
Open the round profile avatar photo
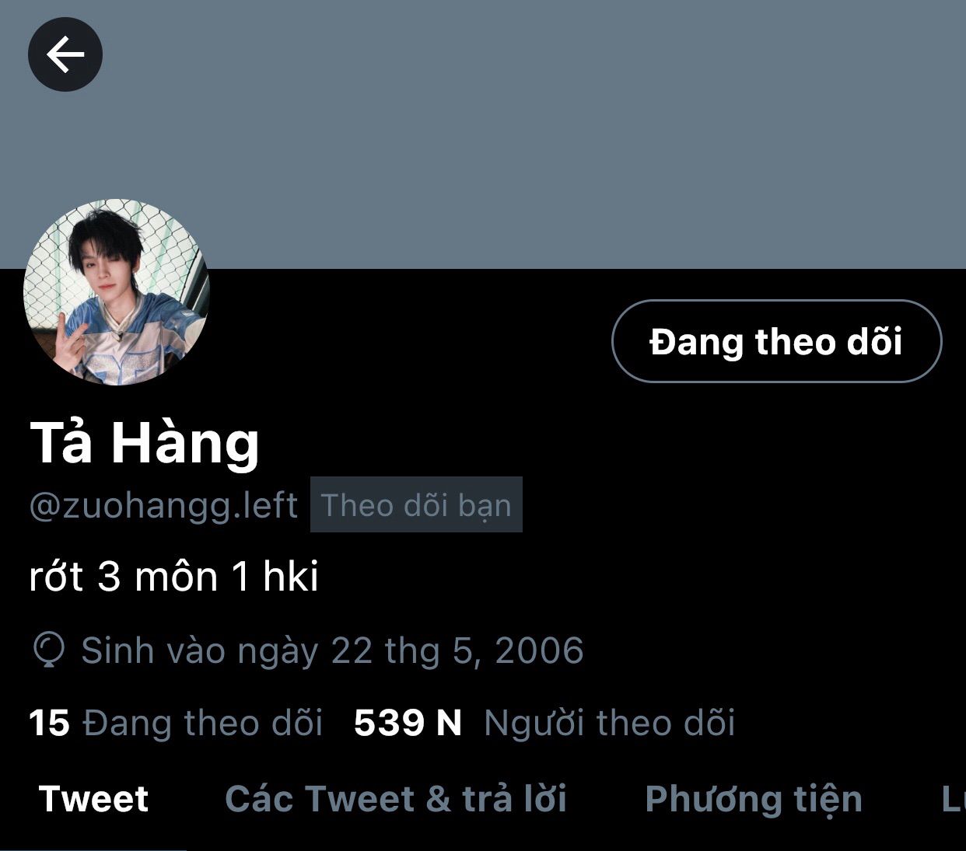tap(117, 292)
